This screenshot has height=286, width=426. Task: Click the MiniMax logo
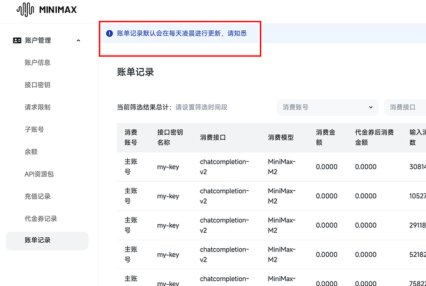tap(47, 10)
